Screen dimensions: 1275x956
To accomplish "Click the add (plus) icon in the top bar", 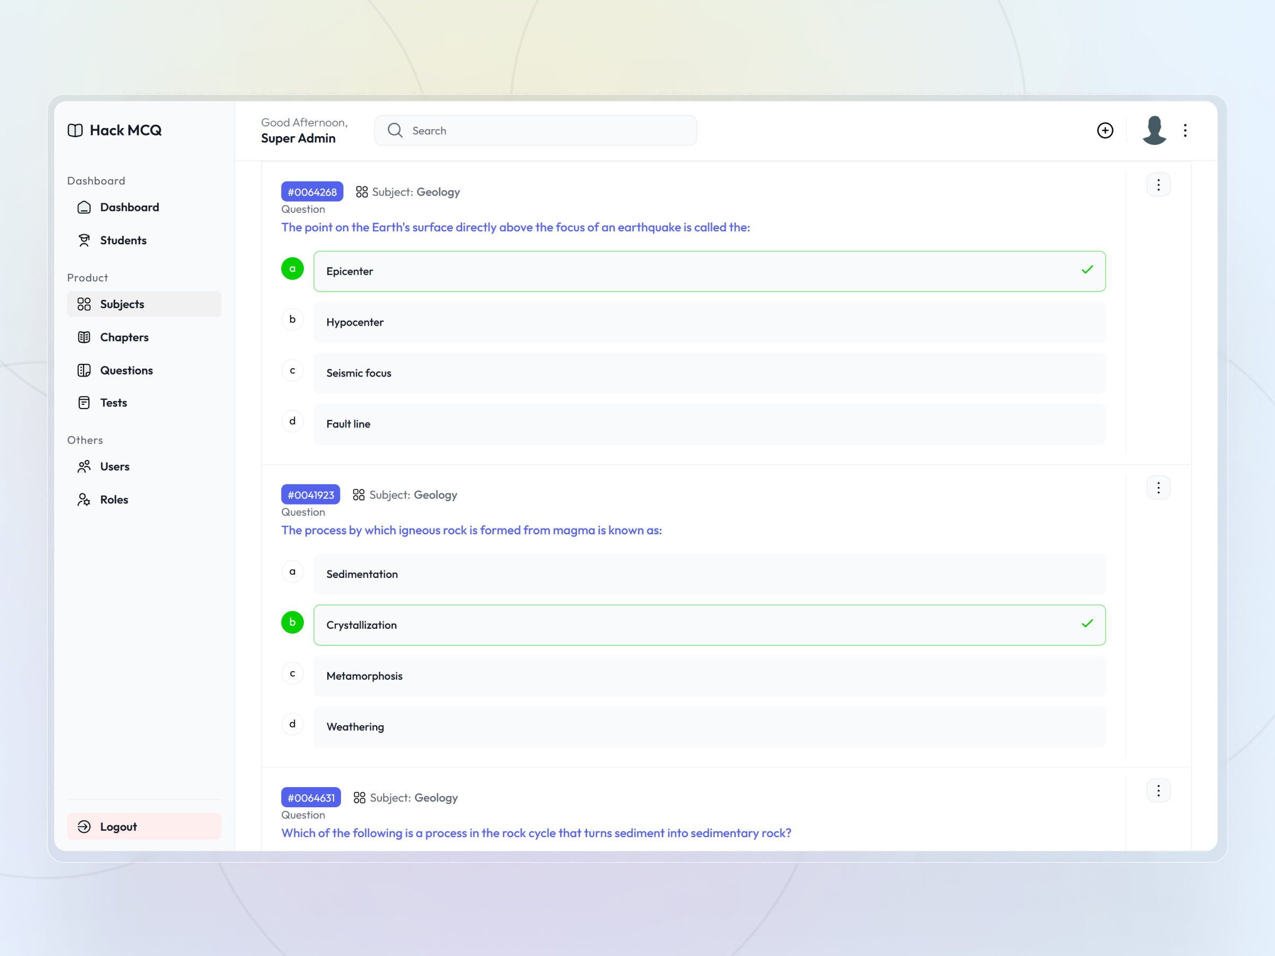I will (1105, 130).
